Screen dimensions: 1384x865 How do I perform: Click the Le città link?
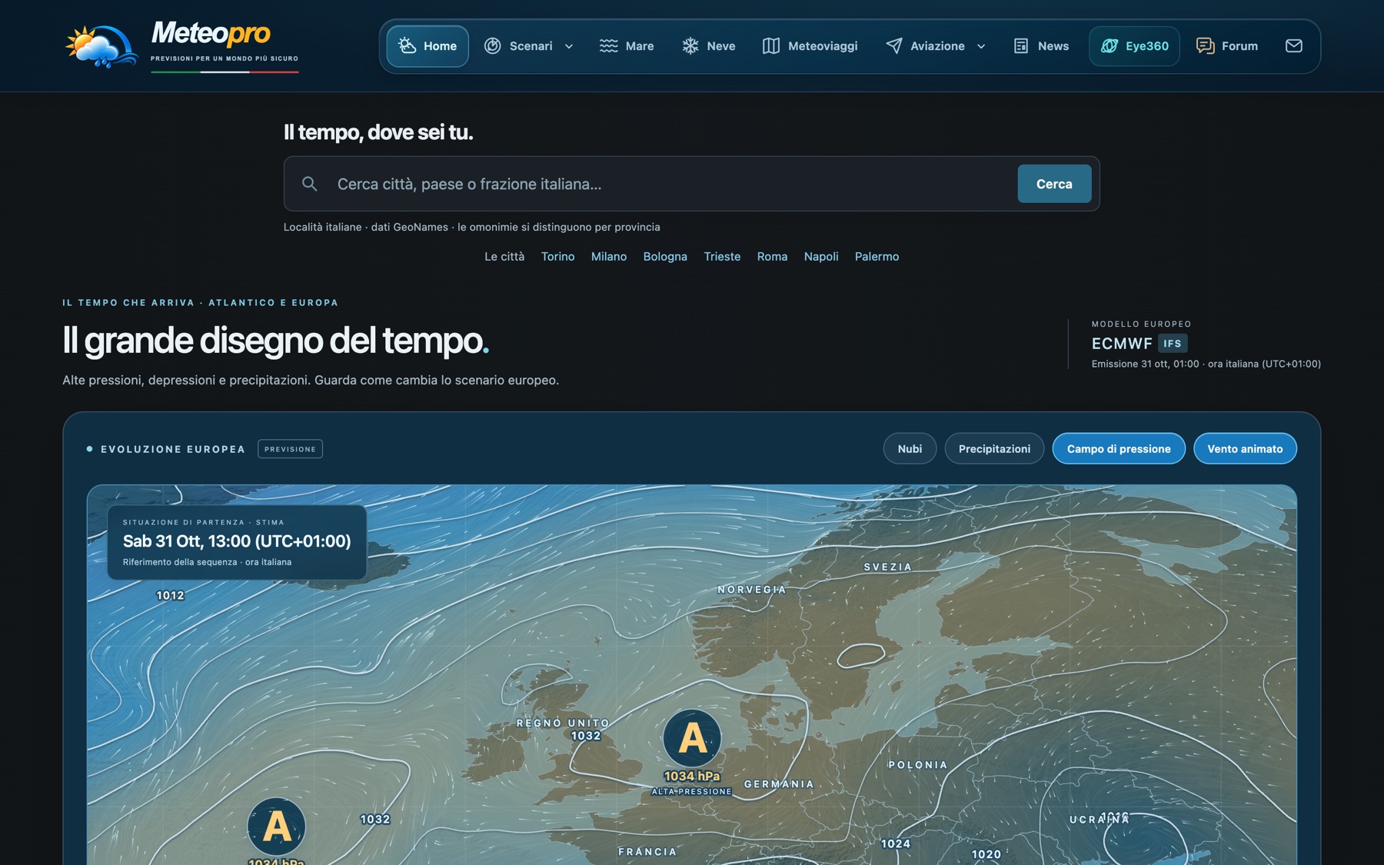click(x=504, y=257)
